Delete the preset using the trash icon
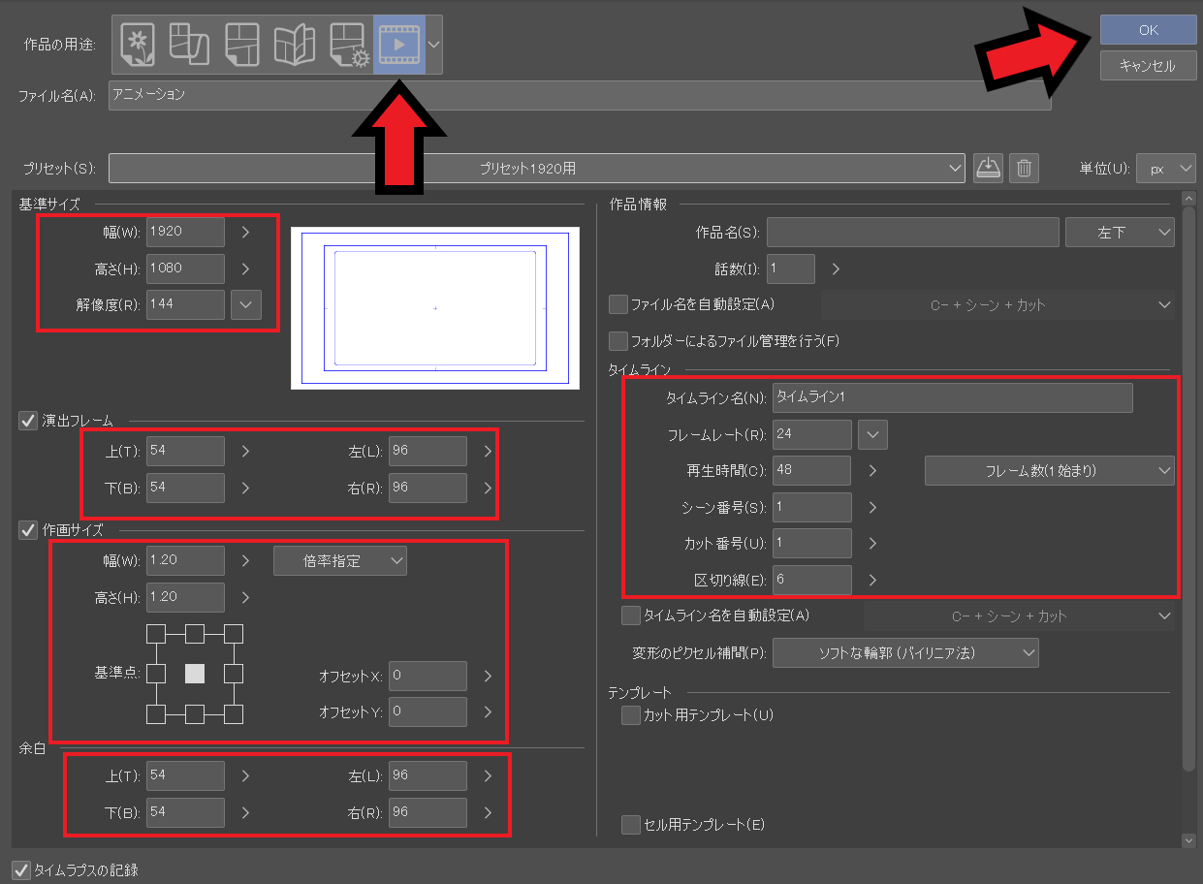The height and width of the screenshot is (884, 1203). pyautogui.click(x=1024, y=168)
